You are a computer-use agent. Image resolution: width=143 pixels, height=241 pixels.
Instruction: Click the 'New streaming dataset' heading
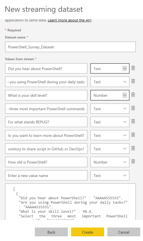click(x=44, y=9)
